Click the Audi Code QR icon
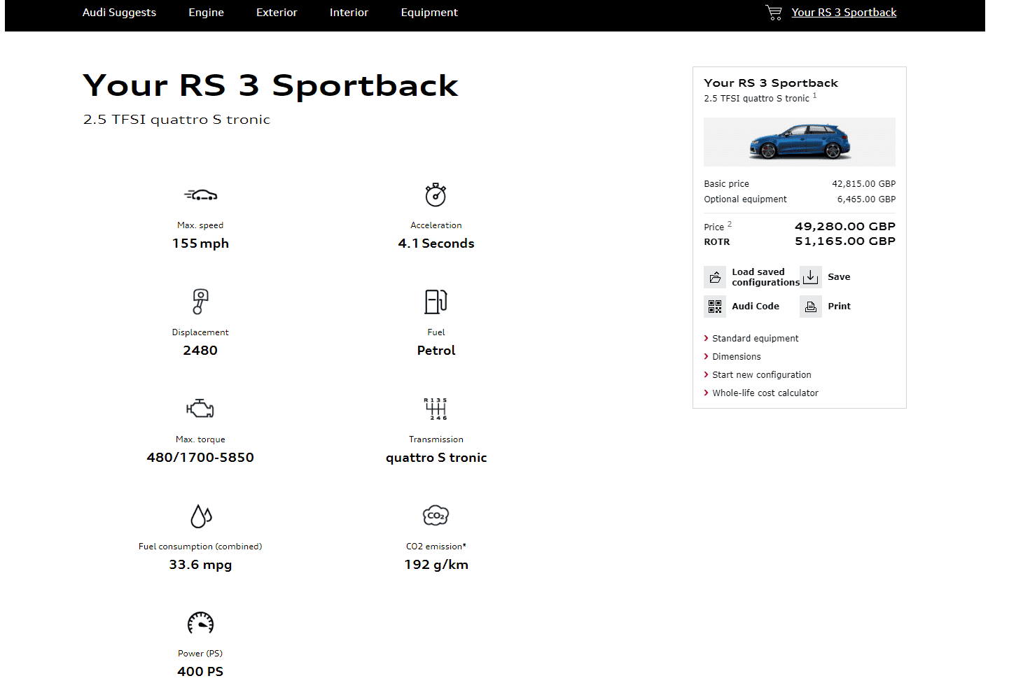1009x683 pixels. [715, 307]
